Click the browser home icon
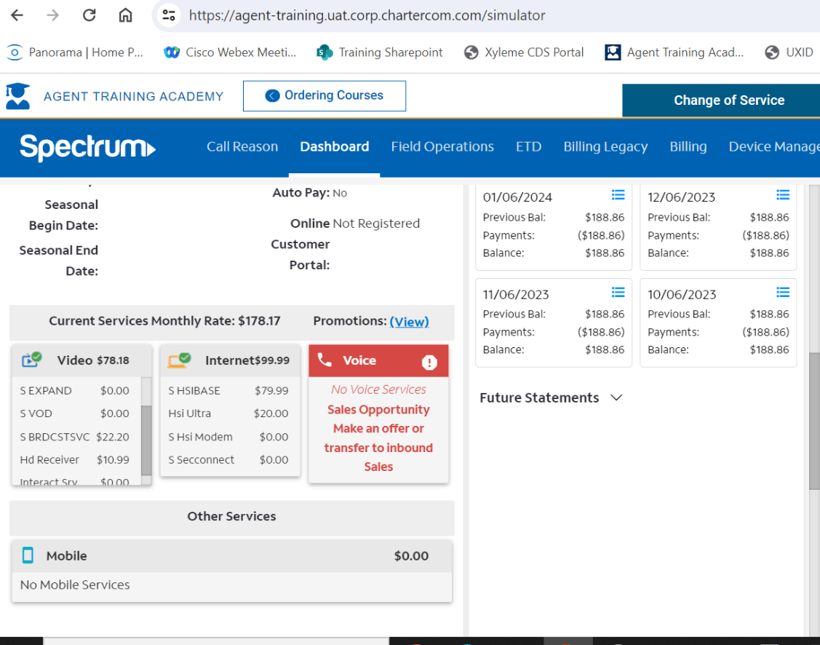The image size is (820, 645). click(x=126, y=15)
